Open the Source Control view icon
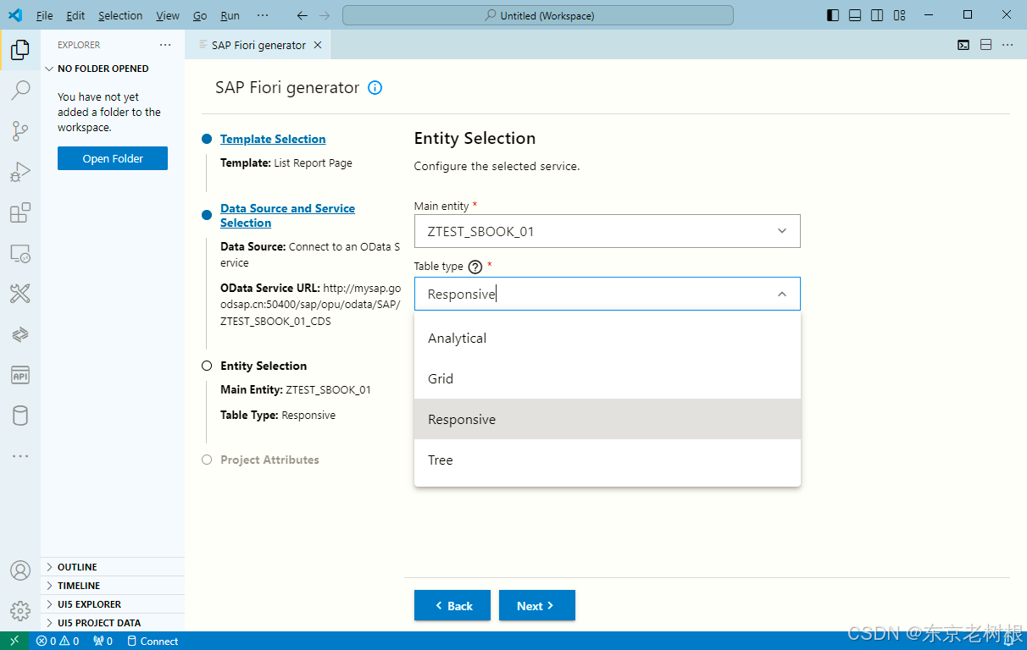The height and width of the screenshot is (650, 1027). coord(20,130)
